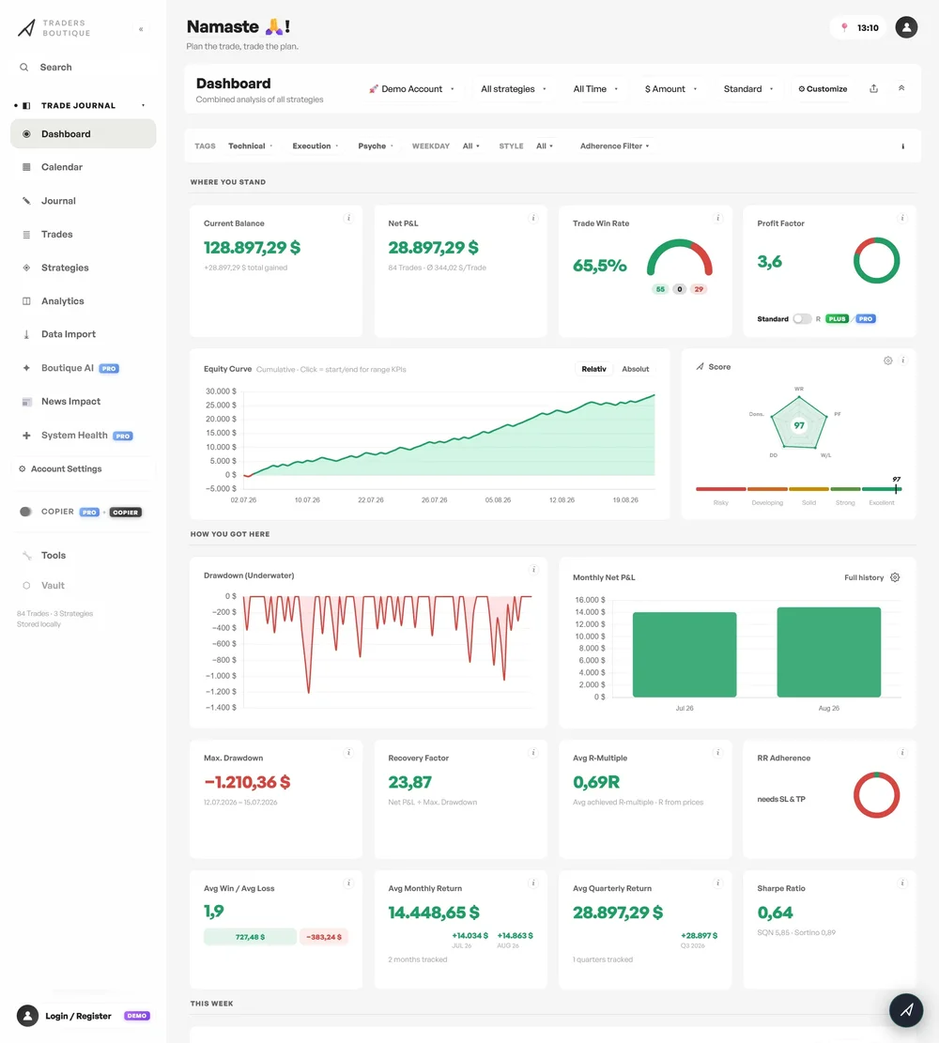Open the user profile avatar icon
939x1043 pixels.
click(906, 27)
